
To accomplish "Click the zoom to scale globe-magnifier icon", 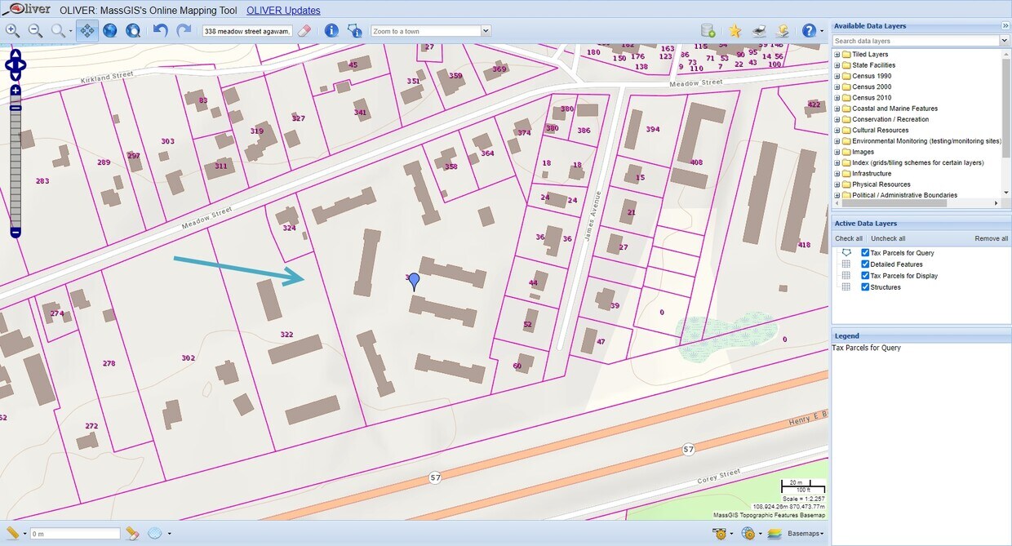I will (x=133, y=31).
